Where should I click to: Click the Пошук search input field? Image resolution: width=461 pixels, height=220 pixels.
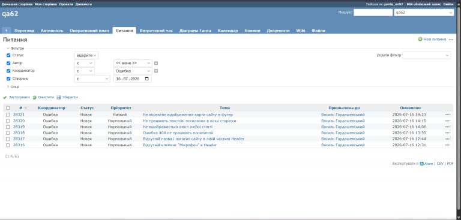point(373,13)
